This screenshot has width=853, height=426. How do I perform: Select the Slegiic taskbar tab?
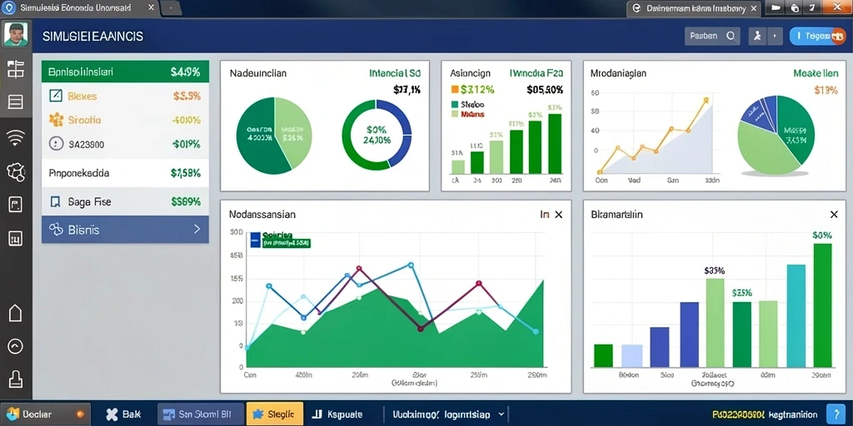pos(274,414)
